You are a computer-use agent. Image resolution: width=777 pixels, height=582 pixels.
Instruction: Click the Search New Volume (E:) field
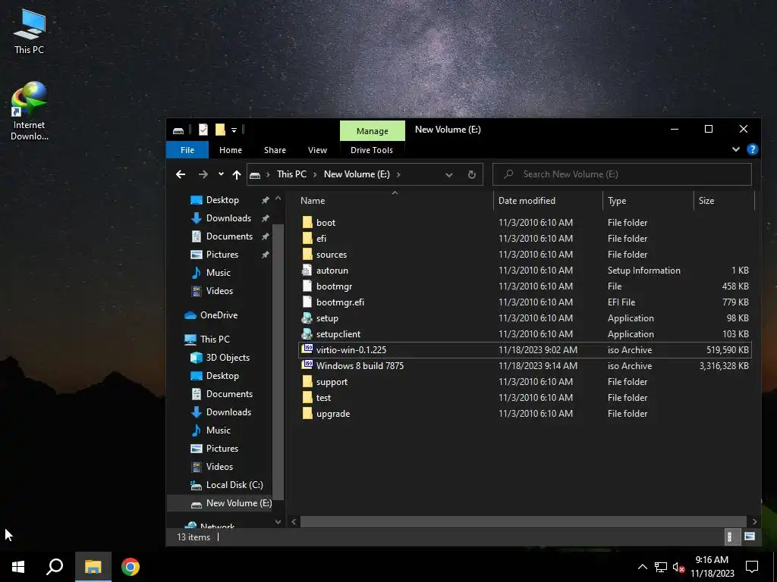(622, 174)
